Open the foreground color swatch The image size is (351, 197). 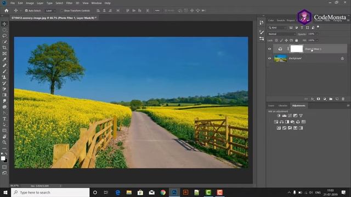3,158
